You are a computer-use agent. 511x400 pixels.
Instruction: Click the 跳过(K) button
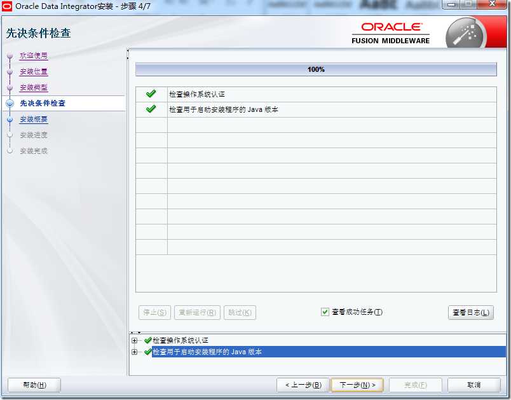tap(240, 312)
